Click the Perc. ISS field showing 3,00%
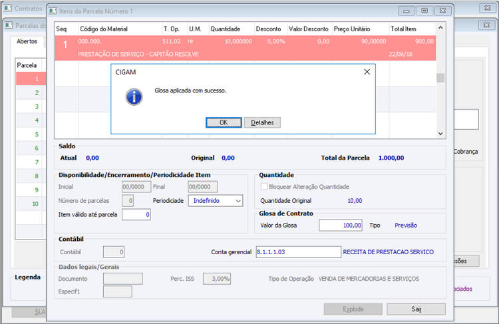Viewport: 499px width, 324px height. [x=217, y=279]
